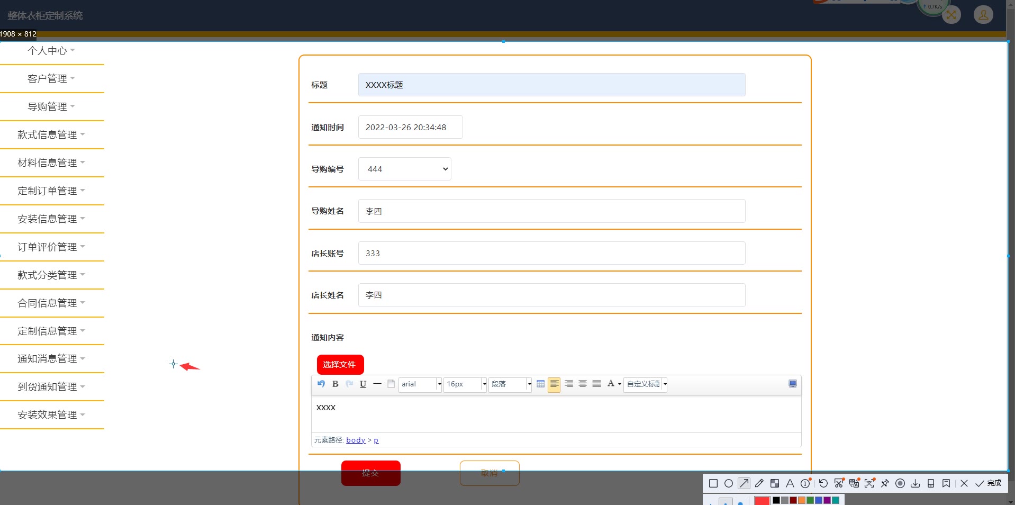Select the mosaic blur tool
The height and width of the screenshot is (505, 1015).
[x=775, y=483]
